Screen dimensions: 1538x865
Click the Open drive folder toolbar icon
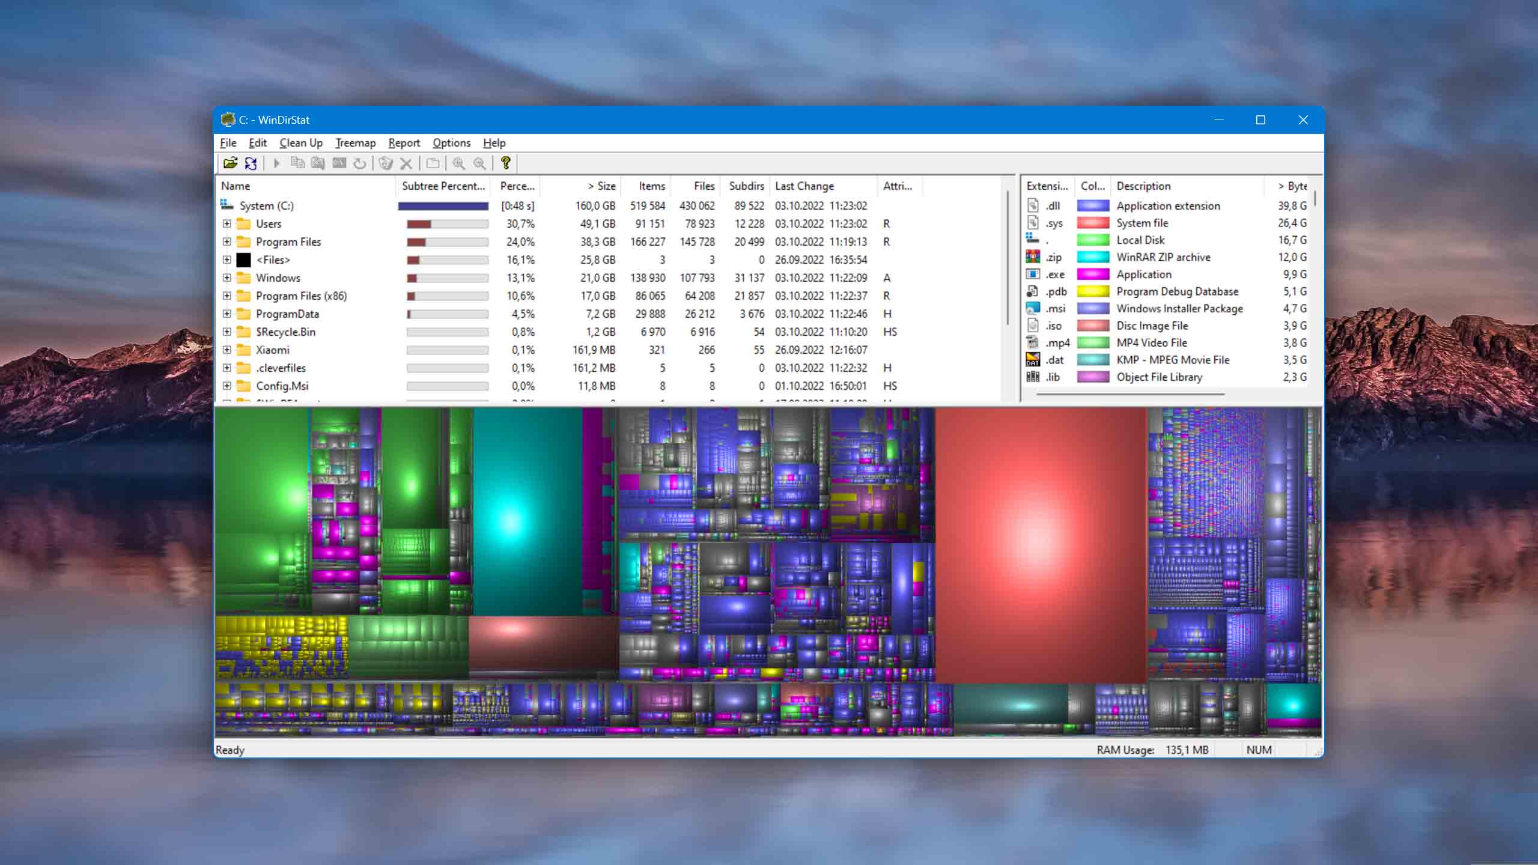click(x=230, y=163)
